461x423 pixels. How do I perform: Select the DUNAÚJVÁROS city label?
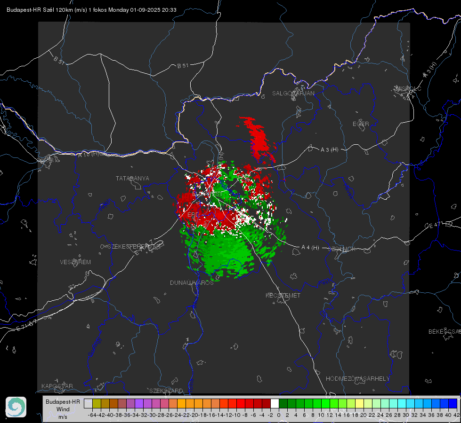(x=192, y=282)
